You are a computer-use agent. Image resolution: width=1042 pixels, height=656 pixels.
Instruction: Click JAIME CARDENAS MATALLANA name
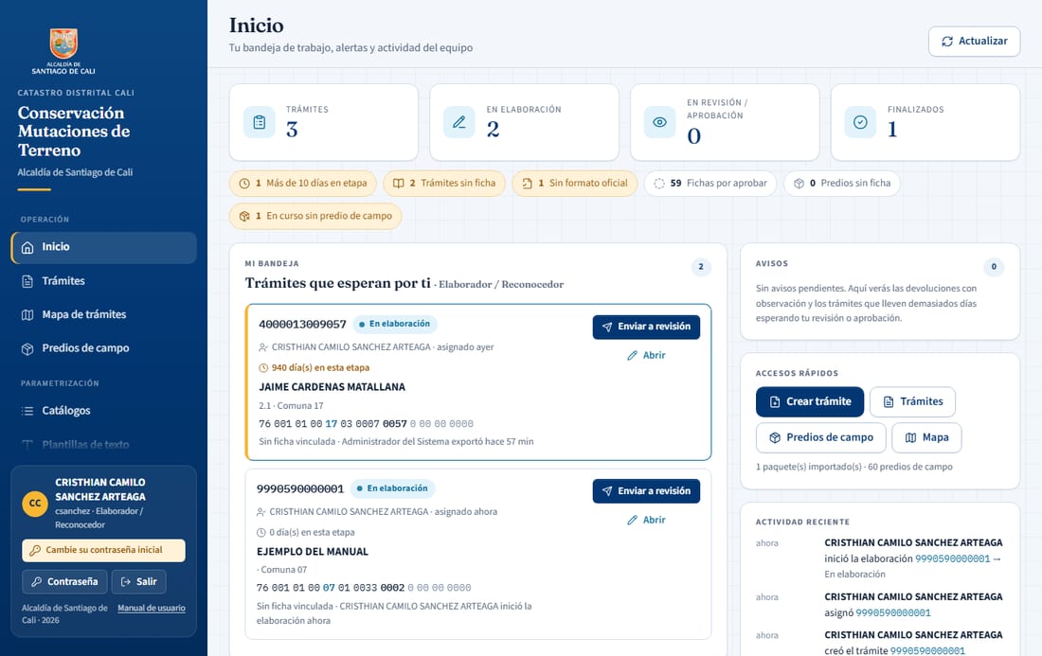coord(332,387)
